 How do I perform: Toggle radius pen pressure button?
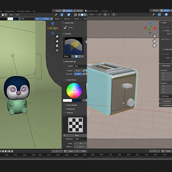pyautogui.click(x=84, y=71)
